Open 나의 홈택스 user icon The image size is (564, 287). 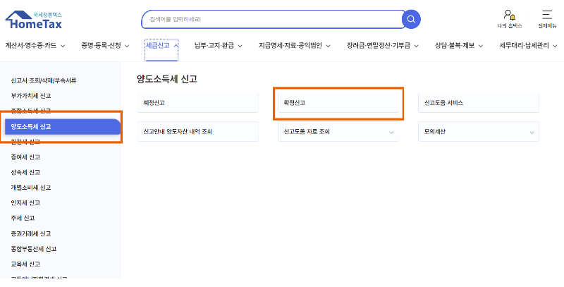coord(509,19)
